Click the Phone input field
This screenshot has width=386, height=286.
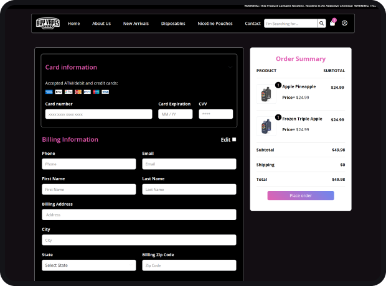(x=89, y=164)
